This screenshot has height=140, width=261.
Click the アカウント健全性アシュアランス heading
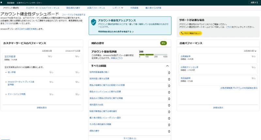coord(117,20)
